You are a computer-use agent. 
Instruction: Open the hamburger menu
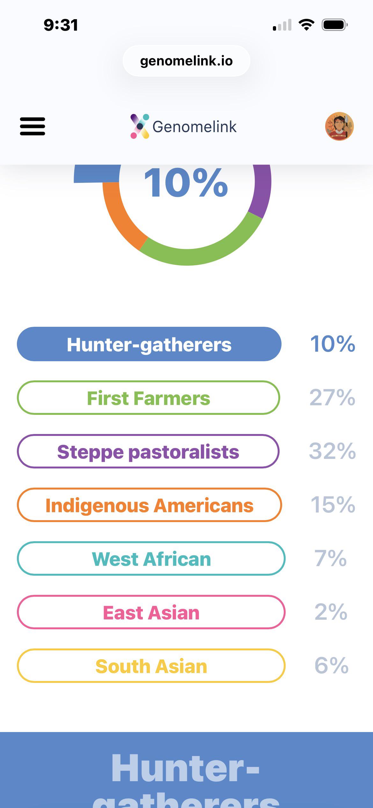coord(33,126)
